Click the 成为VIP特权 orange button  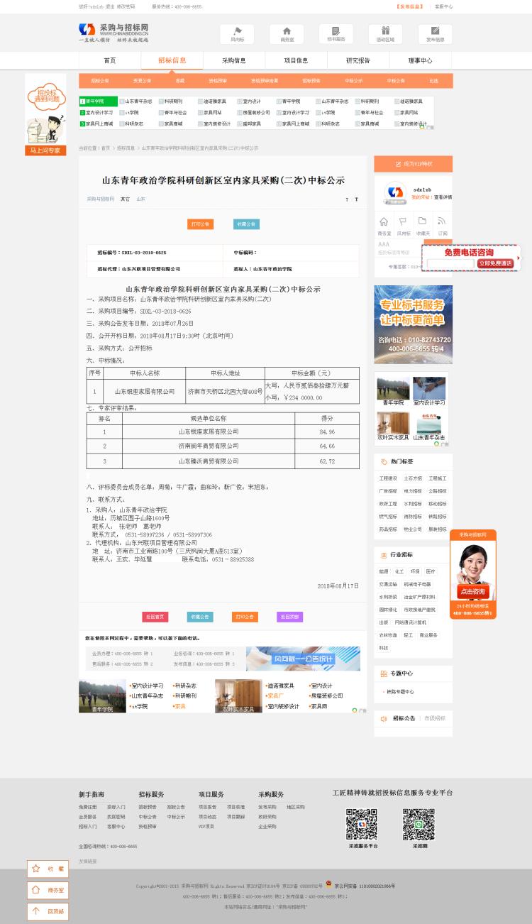[x=414, y=164]
